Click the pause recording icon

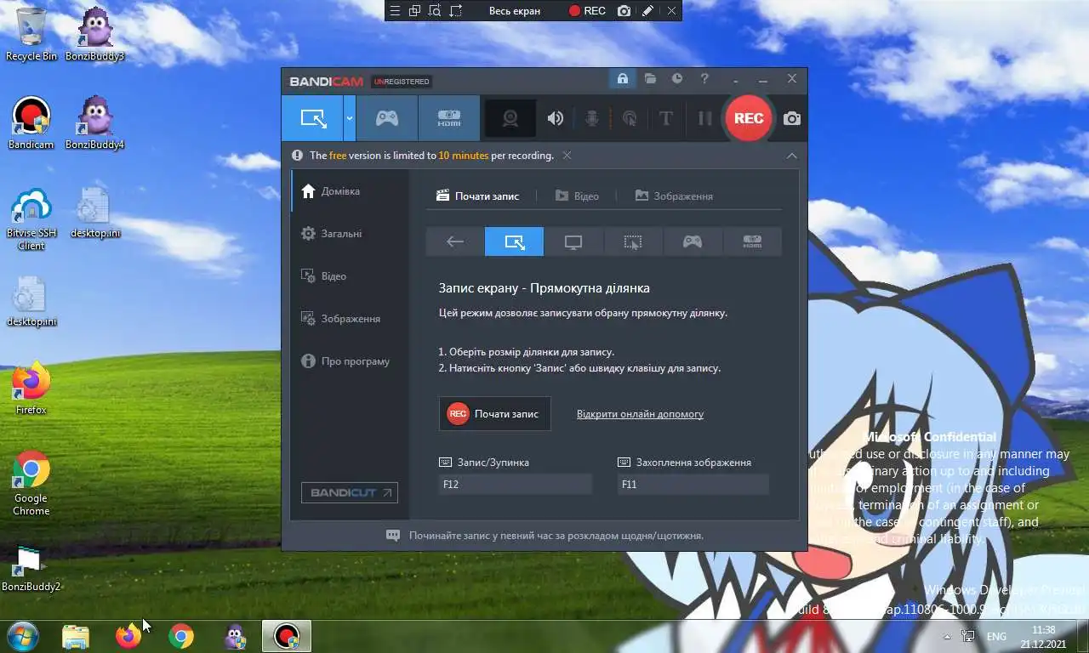[704, 118]
